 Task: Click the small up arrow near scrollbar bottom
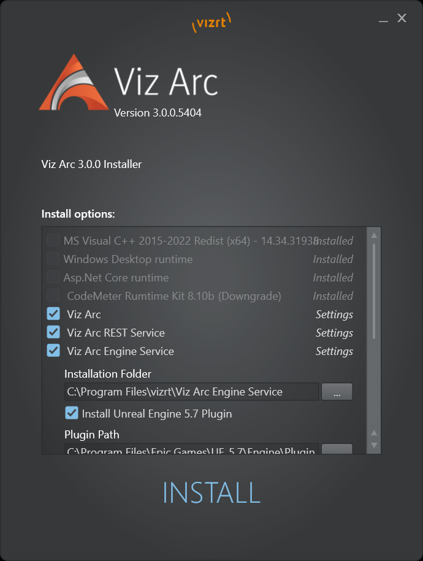[374, 433]
